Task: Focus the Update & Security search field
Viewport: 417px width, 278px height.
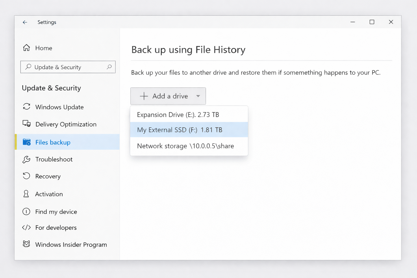Action: [68, 67]
